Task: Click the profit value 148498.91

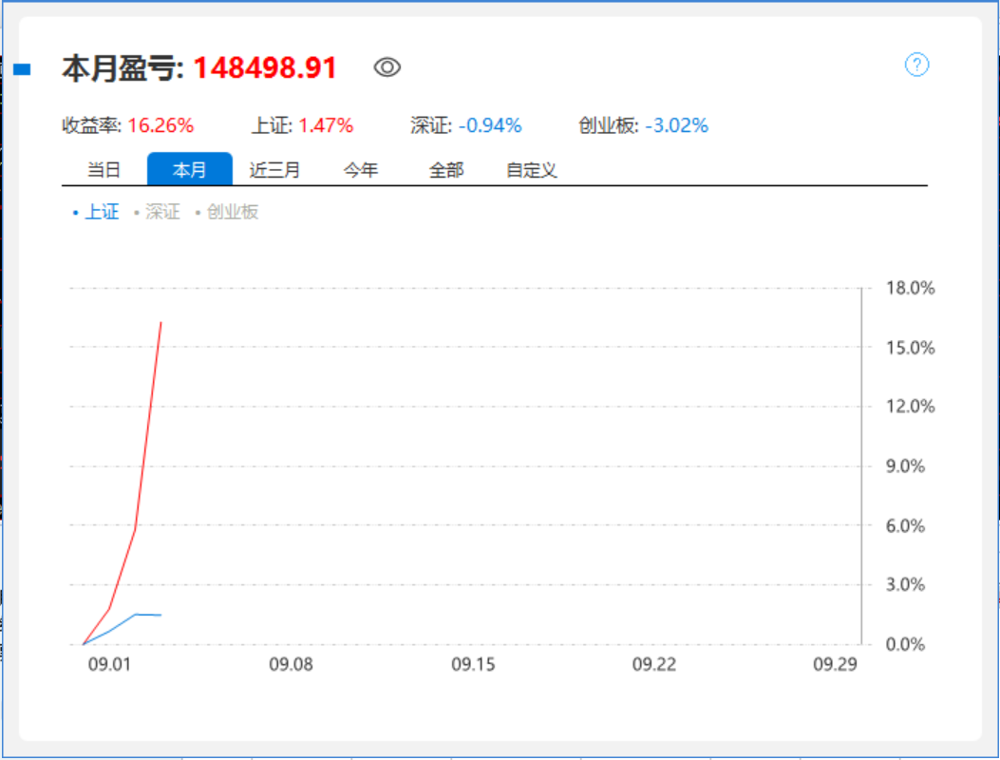Action: pos(265,67)
